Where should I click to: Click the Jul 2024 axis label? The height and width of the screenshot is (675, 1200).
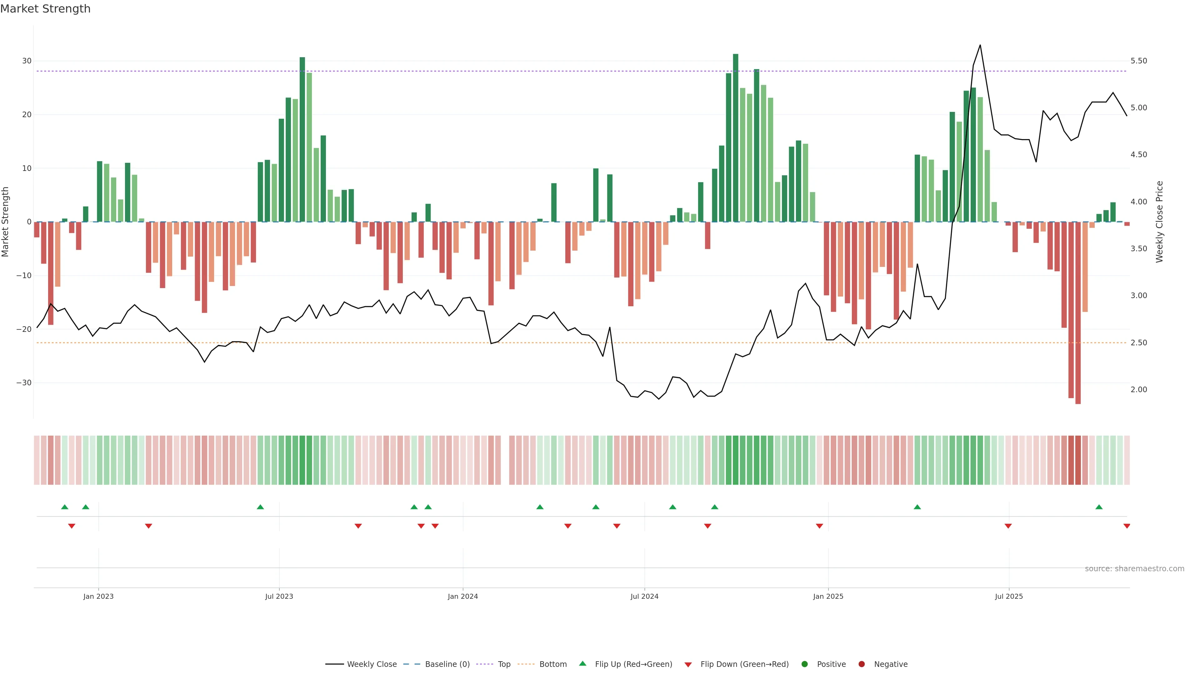(644, 596)
